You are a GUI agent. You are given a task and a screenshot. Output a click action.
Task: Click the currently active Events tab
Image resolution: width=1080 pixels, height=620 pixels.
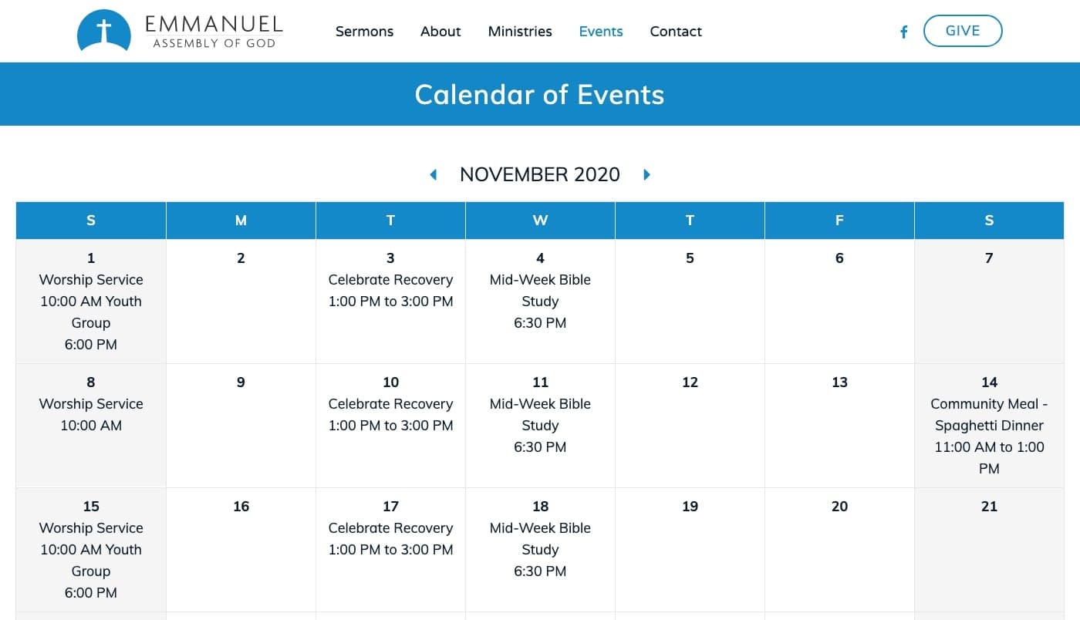pos(601,32)
